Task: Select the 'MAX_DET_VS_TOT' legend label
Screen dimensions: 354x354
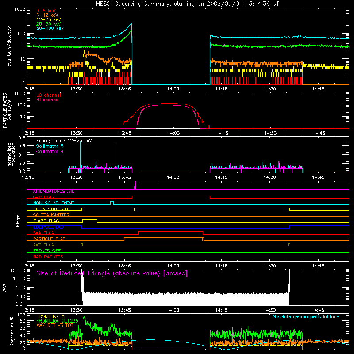Action: point(55,325)
